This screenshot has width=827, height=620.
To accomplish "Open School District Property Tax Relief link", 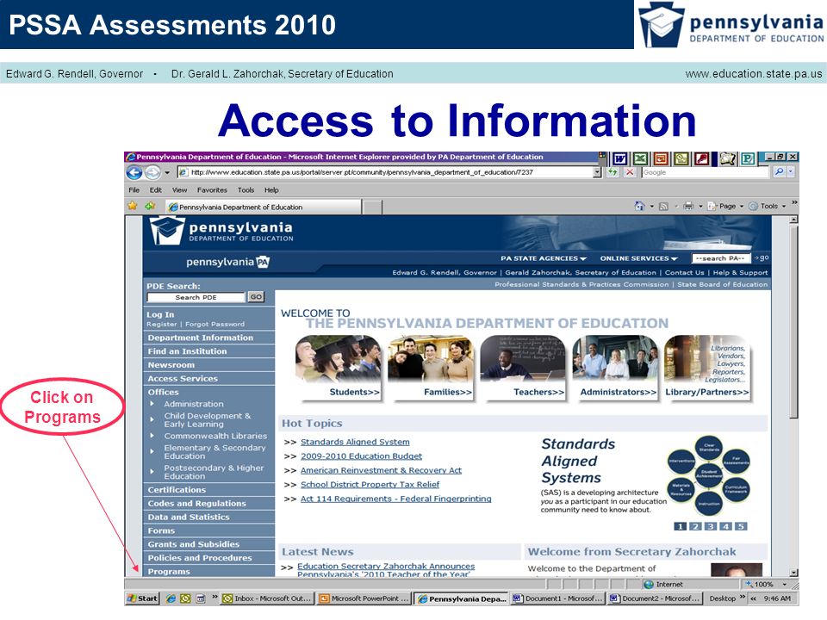I will coord(370,485).
